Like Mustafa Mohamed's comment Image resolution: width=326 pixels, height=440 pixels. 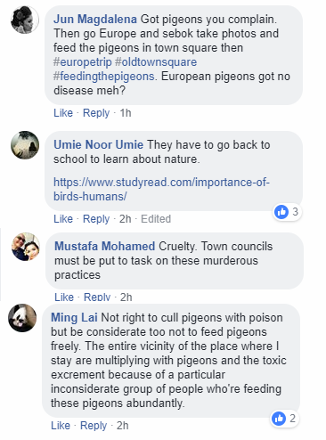(x=64, y=297)
